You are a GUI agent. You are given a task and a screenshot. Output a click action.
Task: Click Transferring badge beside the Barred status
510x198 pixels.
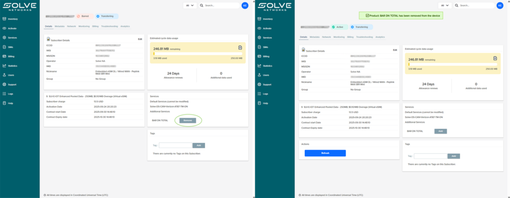pos(107,16)
